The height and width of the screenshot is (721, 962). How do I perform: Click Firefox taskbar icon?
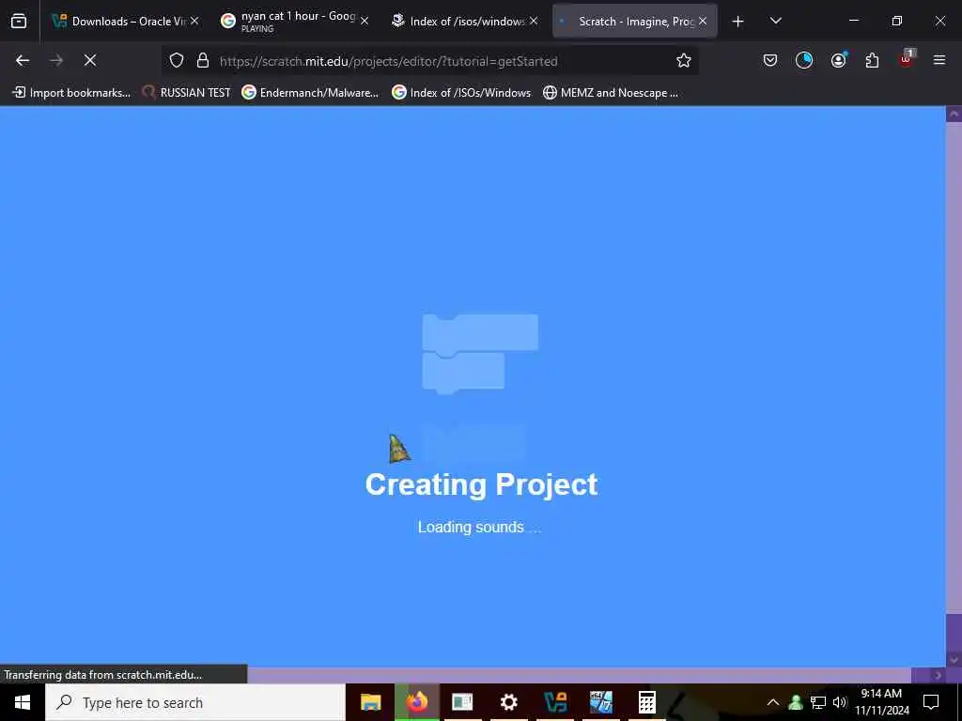tap(416, 702)
